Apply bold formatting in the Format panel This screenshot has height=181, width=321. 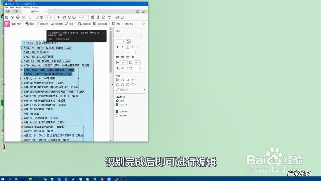coord(117,47)
